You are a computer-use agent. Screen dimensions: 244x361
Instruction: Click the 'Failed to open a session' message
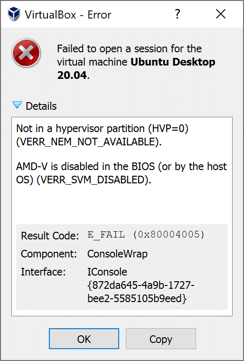click(x=130, y=49)
